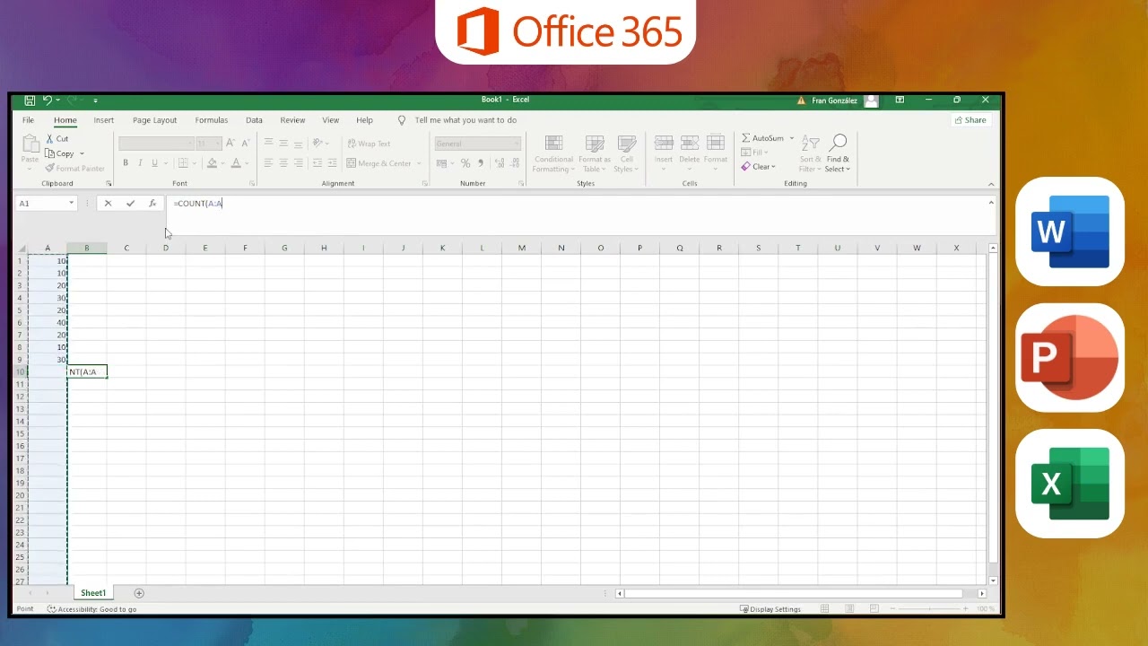Click Display Settings in status bar
1148x646 pixels.
[x=770, y=609]
